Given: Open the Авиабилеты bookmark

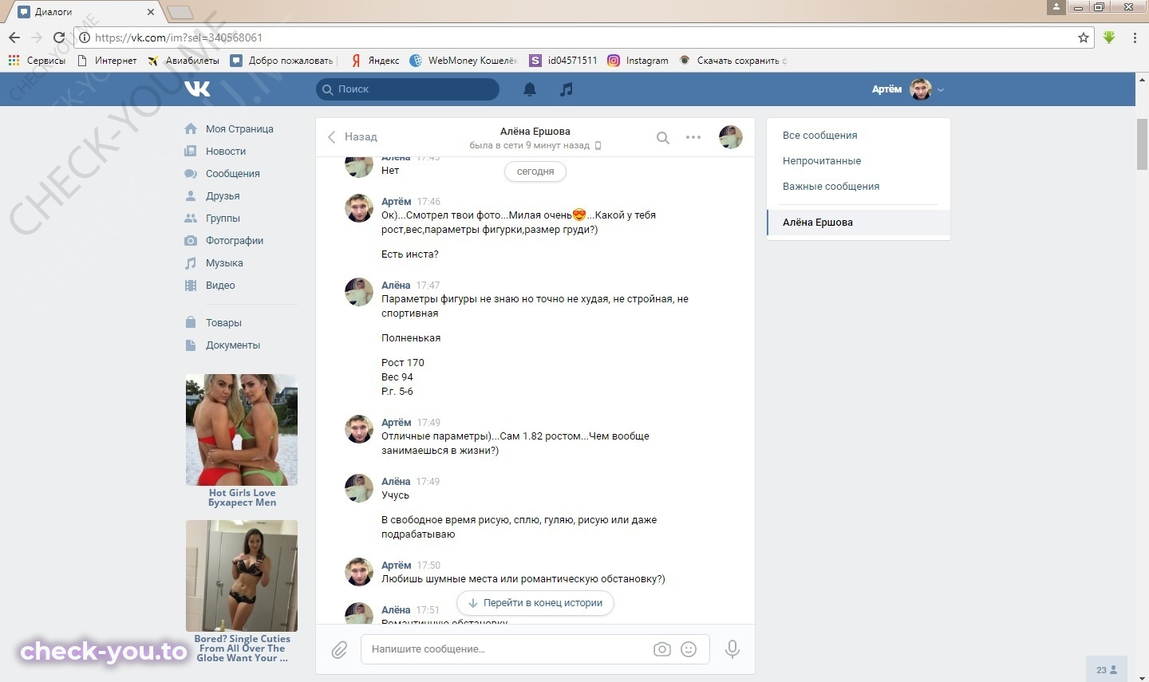Looking at the screenshot, I should click(x=184, y=60).
